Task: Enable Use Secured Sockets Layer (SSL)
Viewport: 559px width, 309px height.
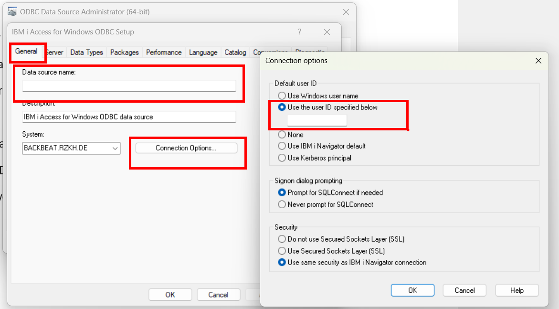Action: pyautogui.click(x=283, y=251)
